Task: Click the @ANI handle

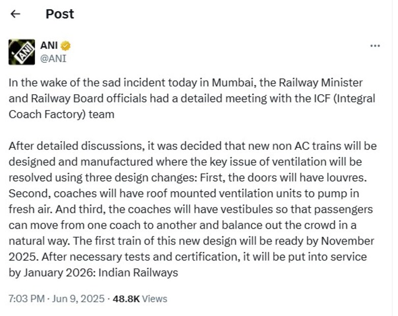Action: pos(53,58)
